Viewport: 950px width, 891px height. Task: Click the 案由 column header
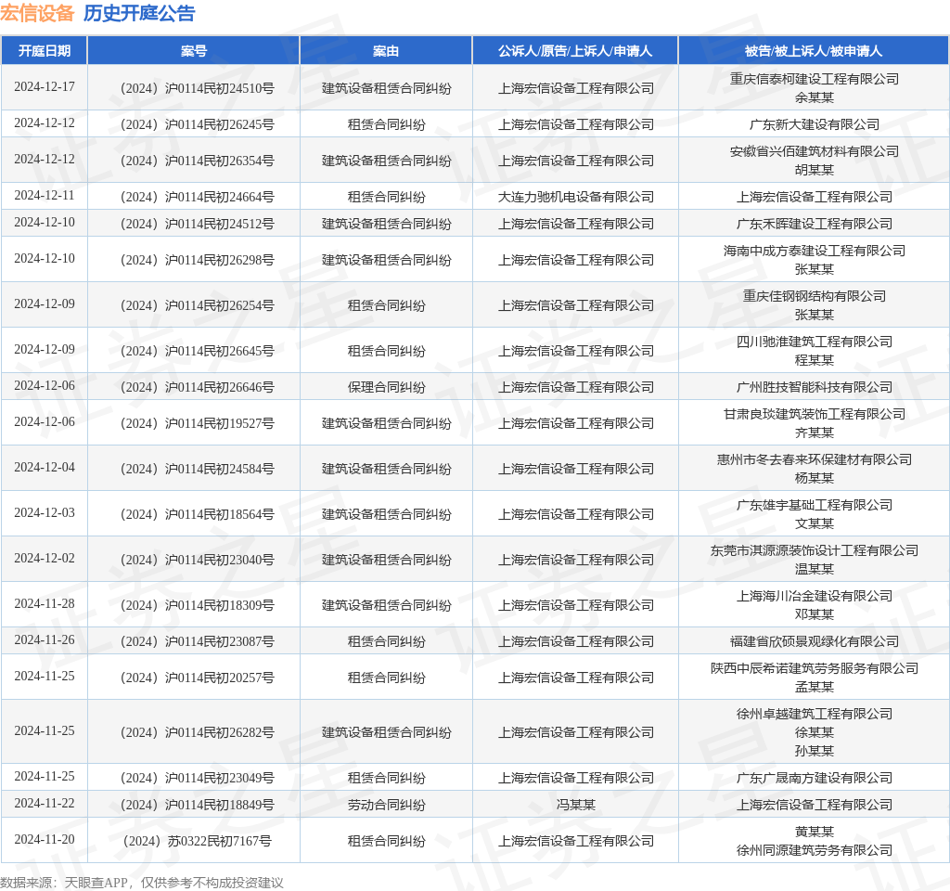coord(386,51)
